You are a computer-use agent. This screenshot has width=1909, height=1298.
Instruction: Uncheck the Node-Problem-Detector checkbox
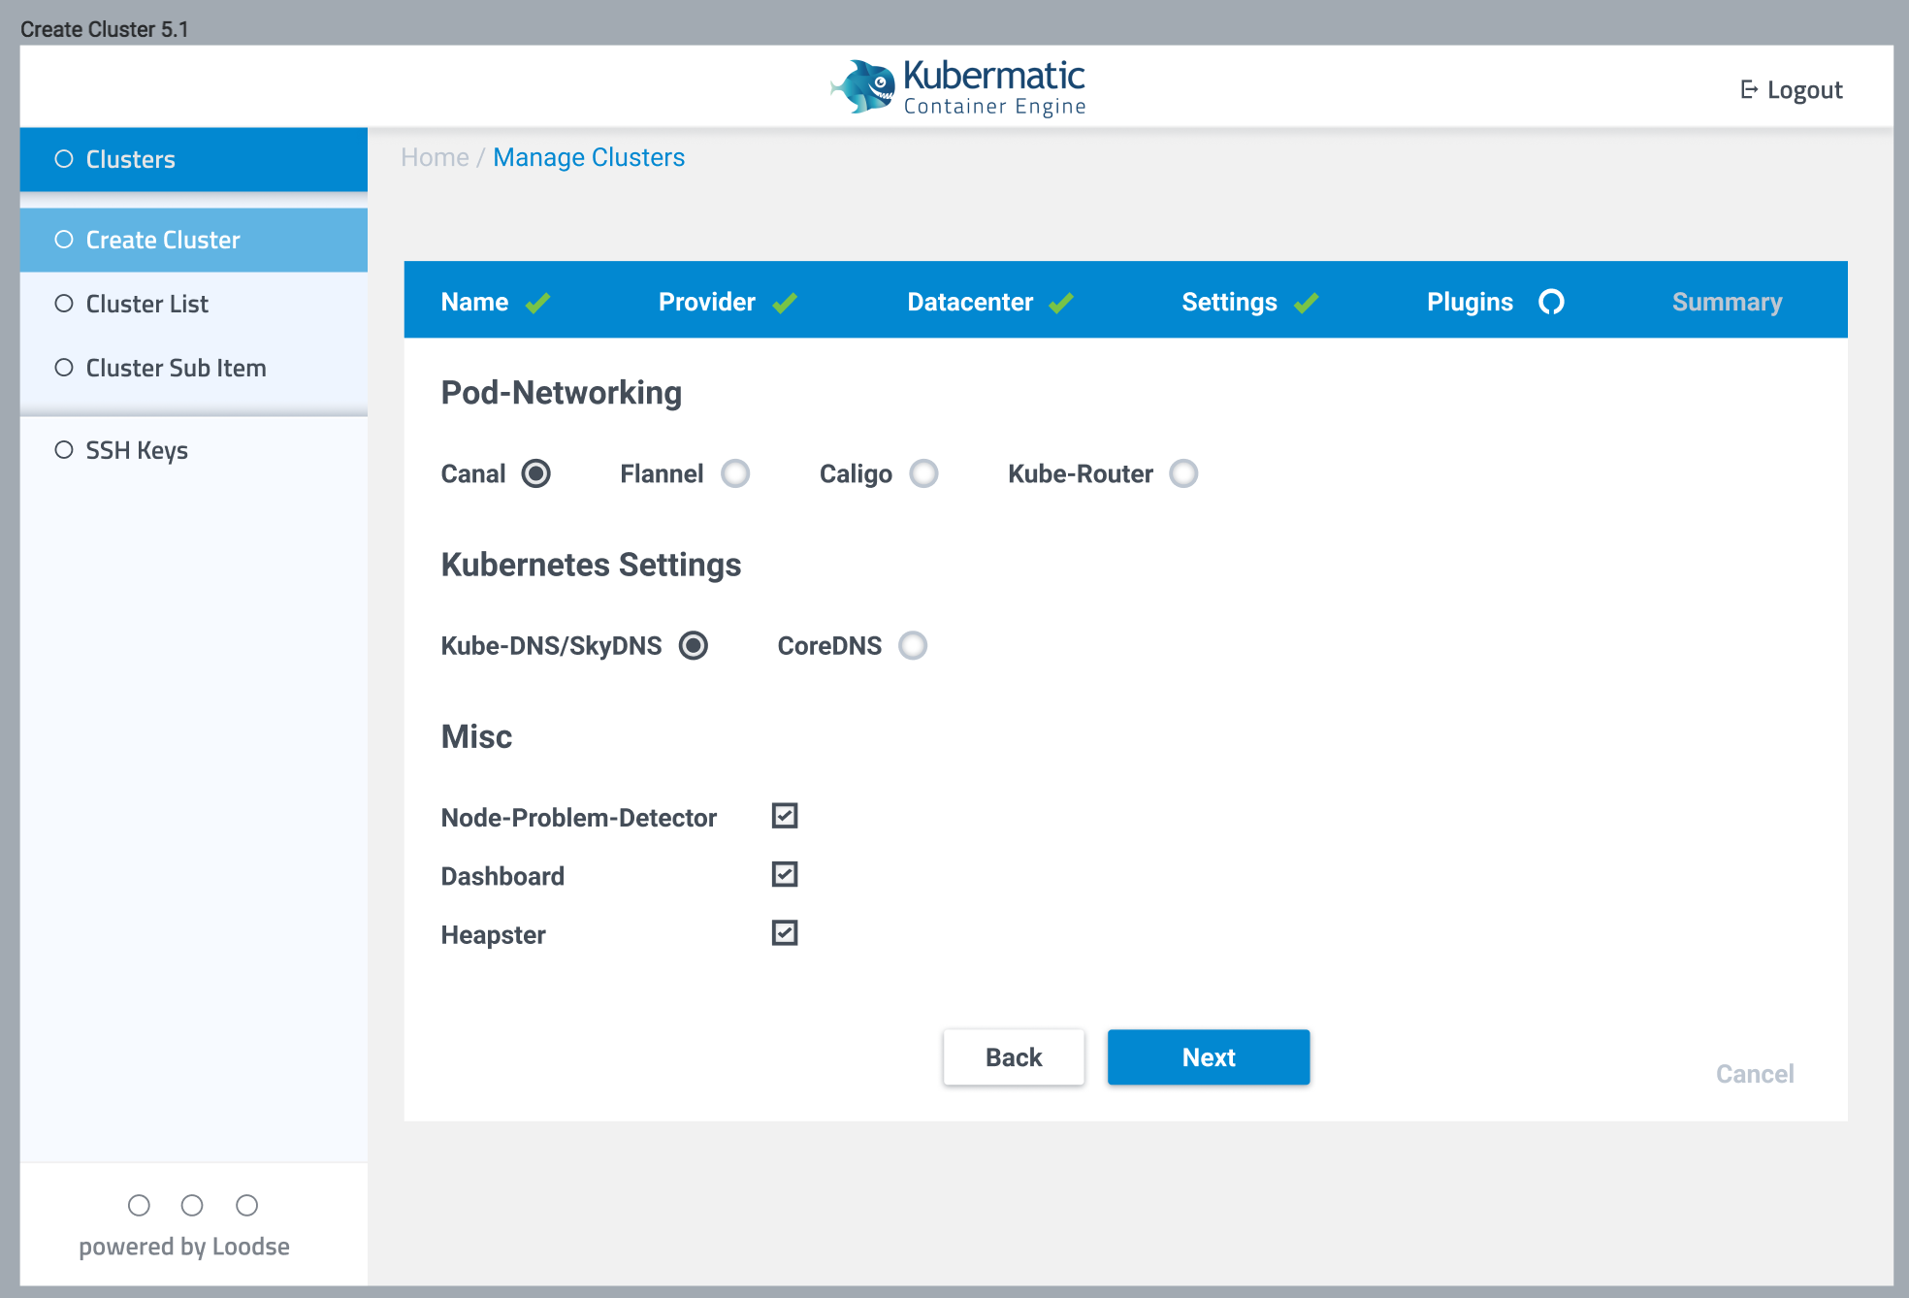785,816
